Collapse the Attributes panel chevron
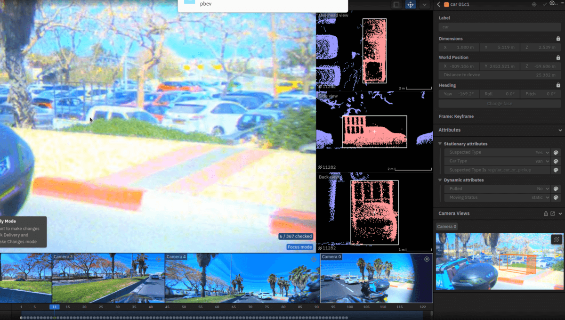 coord(560,130)
